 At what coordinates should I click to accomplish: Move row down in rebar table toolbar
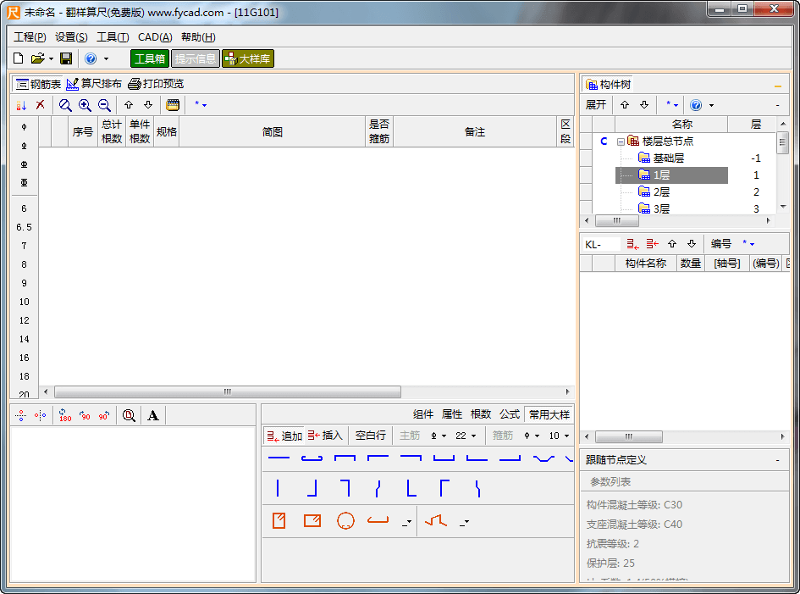coord(148,105)
